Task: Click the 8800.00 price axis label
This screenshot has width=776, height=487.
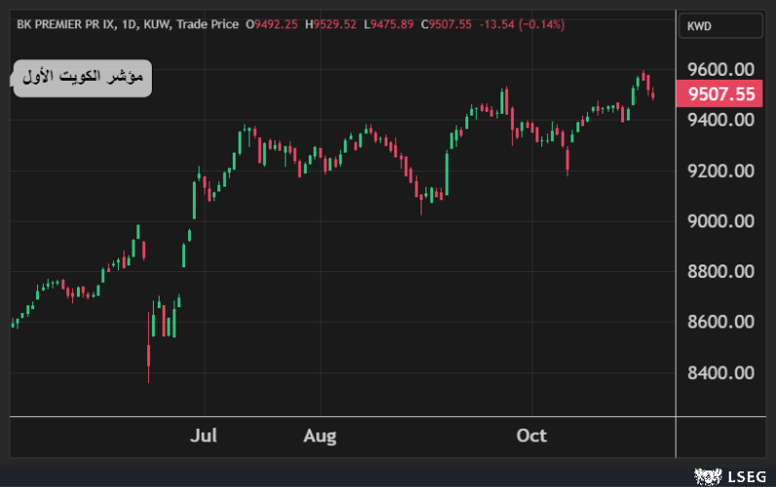Action: pos(720,271)
